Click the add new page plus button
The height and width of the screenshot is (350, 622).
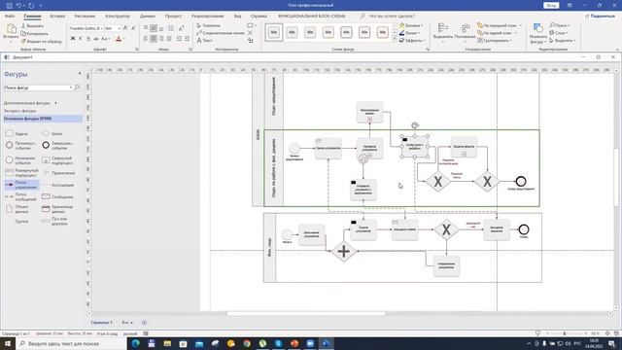[x=144, y=323]
